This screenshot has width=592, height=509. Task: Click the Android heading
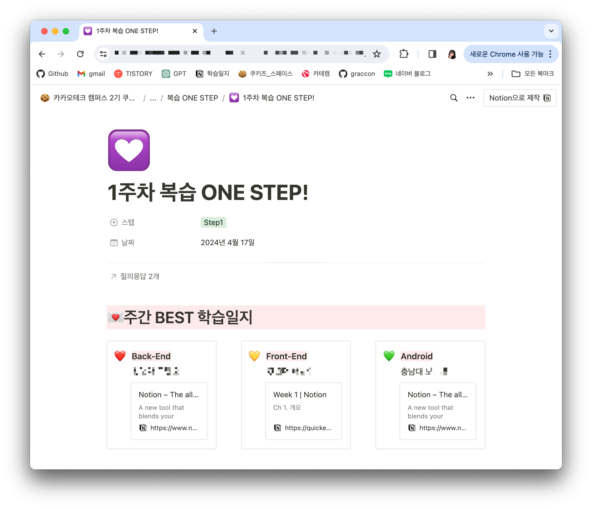pyautogui.click(x=417, y=356)
